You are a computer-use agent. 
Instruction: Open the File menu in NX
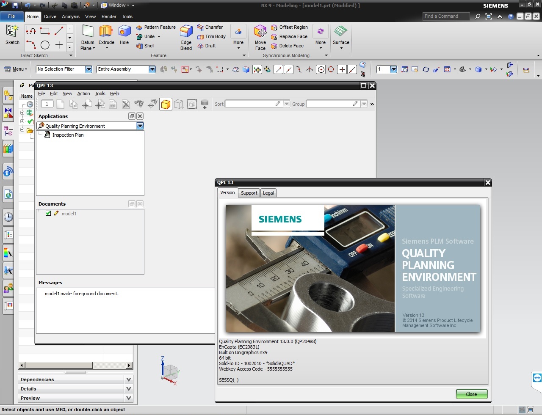point(11,16)
